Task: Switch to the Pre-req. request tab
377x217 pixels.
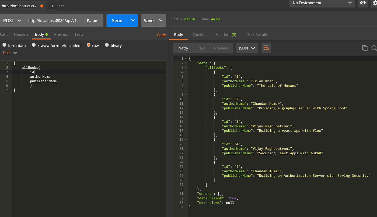Action: tap(61, 34)
